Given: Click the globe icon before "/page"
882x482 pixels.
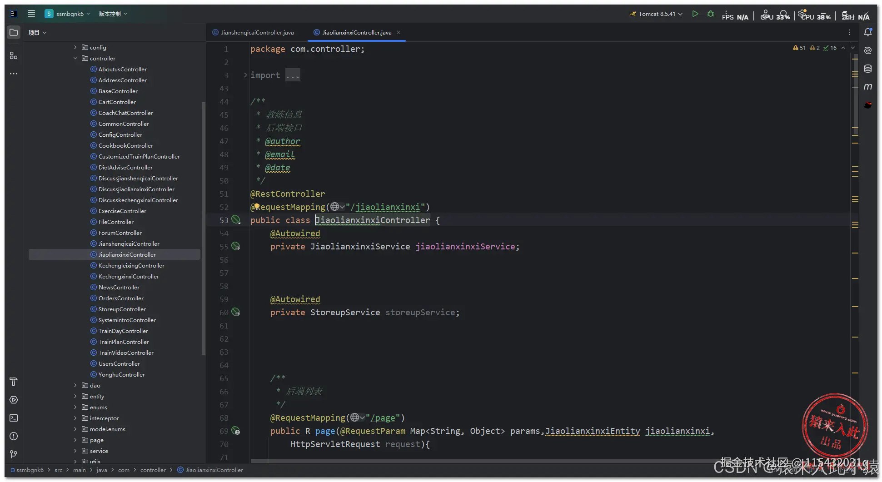Looking at the screenshot, I should click(x=355, y=417).
